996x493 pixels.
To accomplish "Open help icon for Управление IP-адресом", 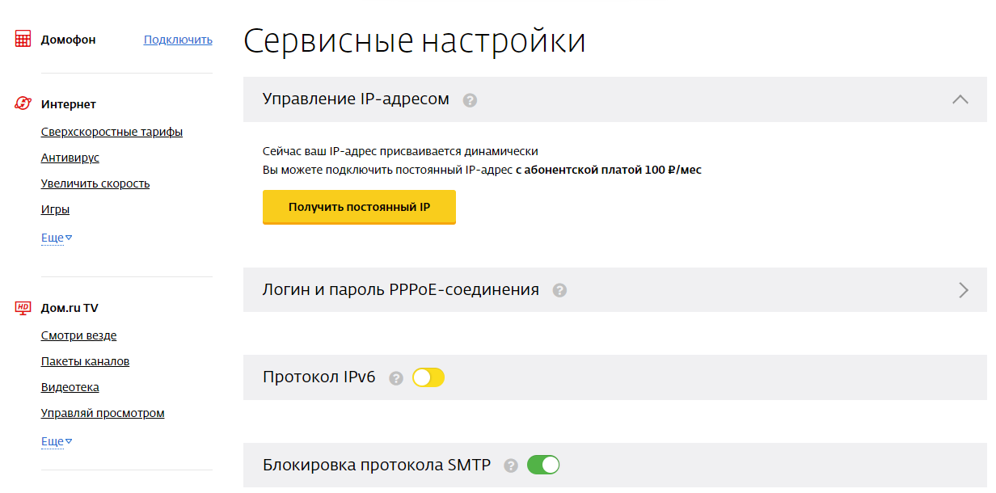I will tap(470, 100).
